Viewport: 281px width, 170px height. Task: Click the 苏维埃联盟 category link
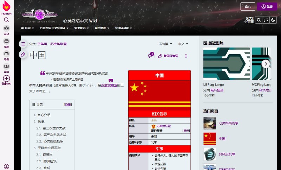[x=58, y=44]
